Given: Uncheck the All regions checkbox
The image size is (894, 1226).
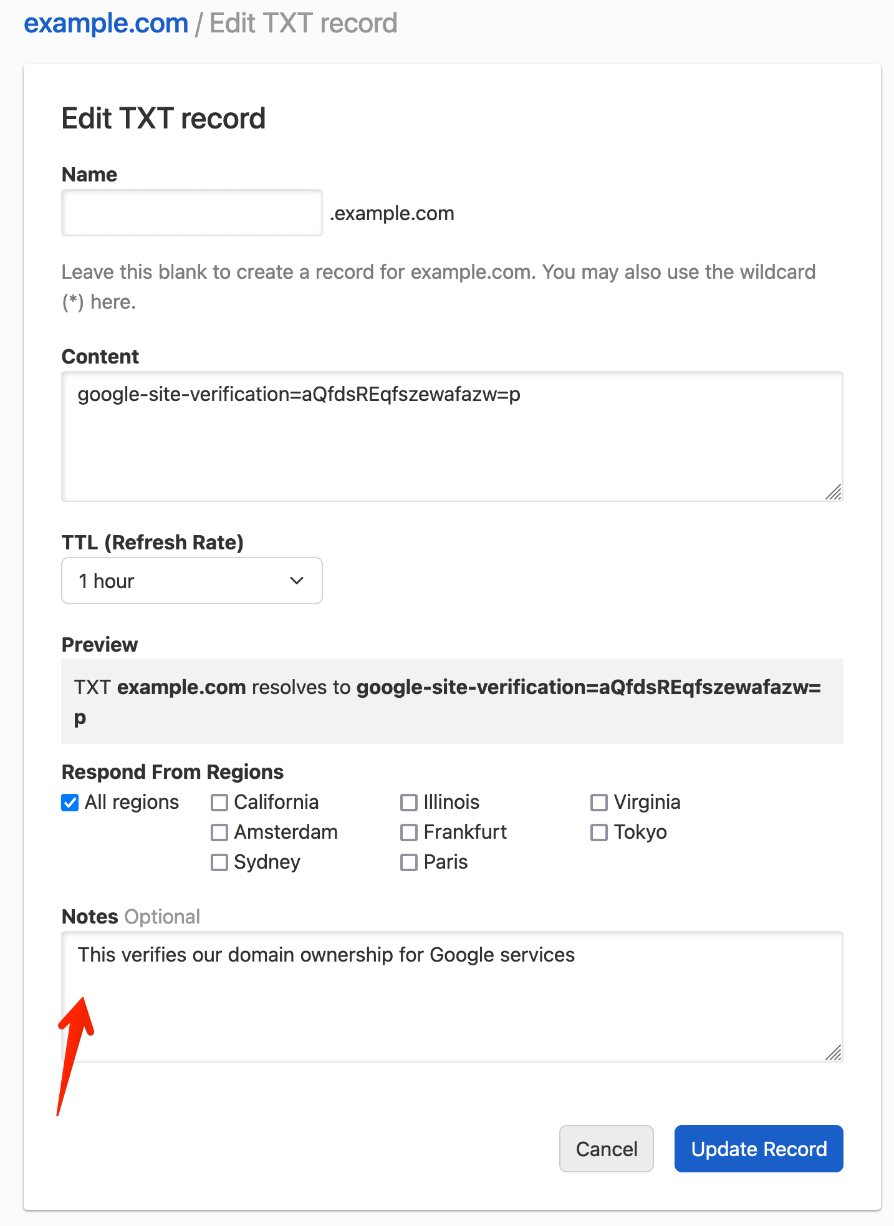Looking at the screenshot, I should click(x=70, y=803).
